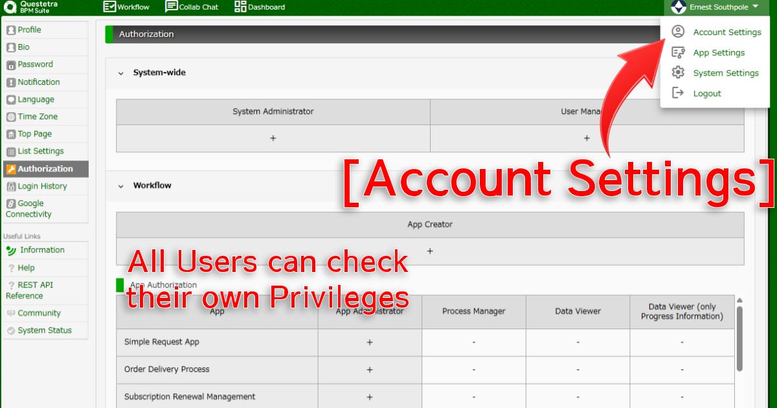Click the Help question mark icon

11,268
